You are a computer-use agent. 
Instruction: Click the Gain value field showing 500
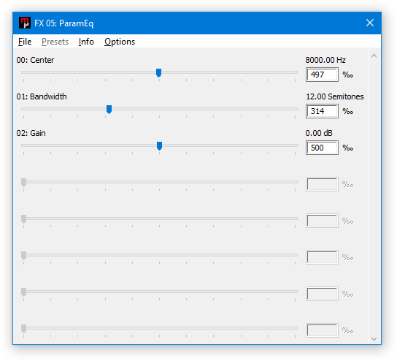tap(322, 148)
